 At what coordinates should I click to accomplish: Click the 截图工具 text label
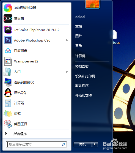(x=21, y=124)
